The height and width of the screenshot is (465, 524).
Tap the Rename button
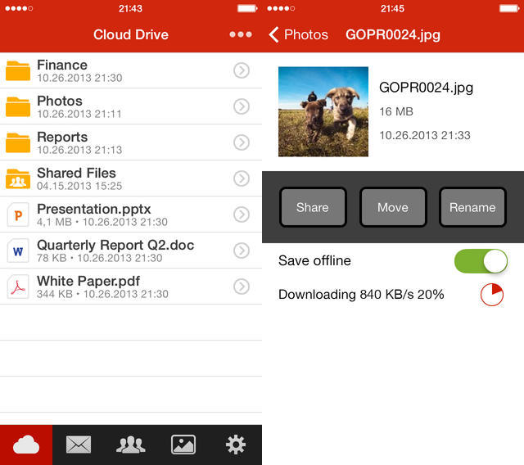(x=472, y=207)
